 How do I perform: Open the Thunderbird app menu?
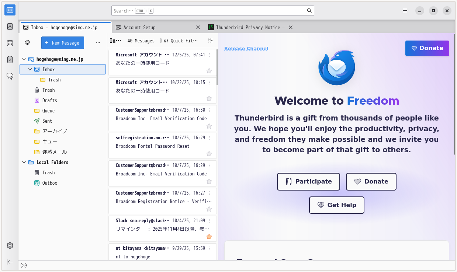pos(405,11)
